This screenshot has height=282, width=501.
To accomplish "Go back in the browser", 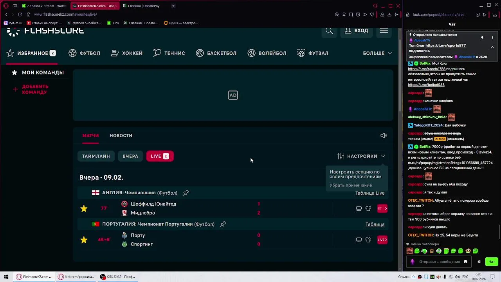I will tap(6, 14).
